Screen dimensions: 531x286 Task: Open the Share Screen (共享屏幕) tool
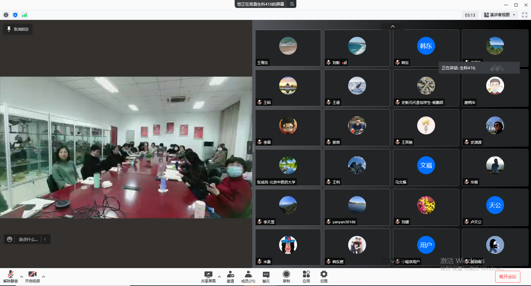pos(208,276)
